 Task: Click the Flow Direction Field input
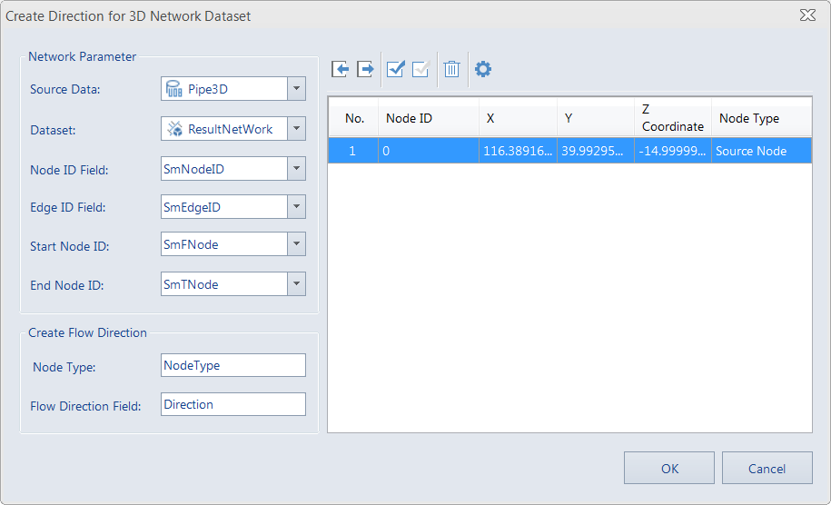(232, 405)
